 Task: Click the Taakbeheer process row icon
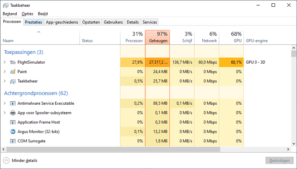pos(13,81)
